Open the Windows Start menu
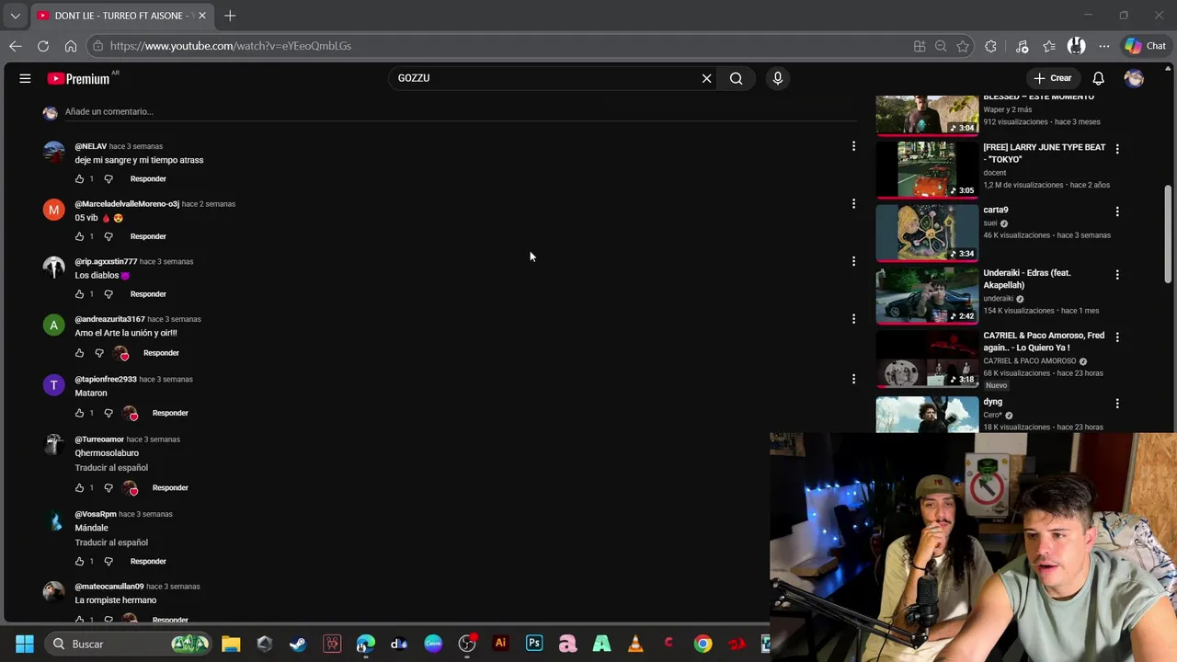1177x662 pixels. coord(25,644)
